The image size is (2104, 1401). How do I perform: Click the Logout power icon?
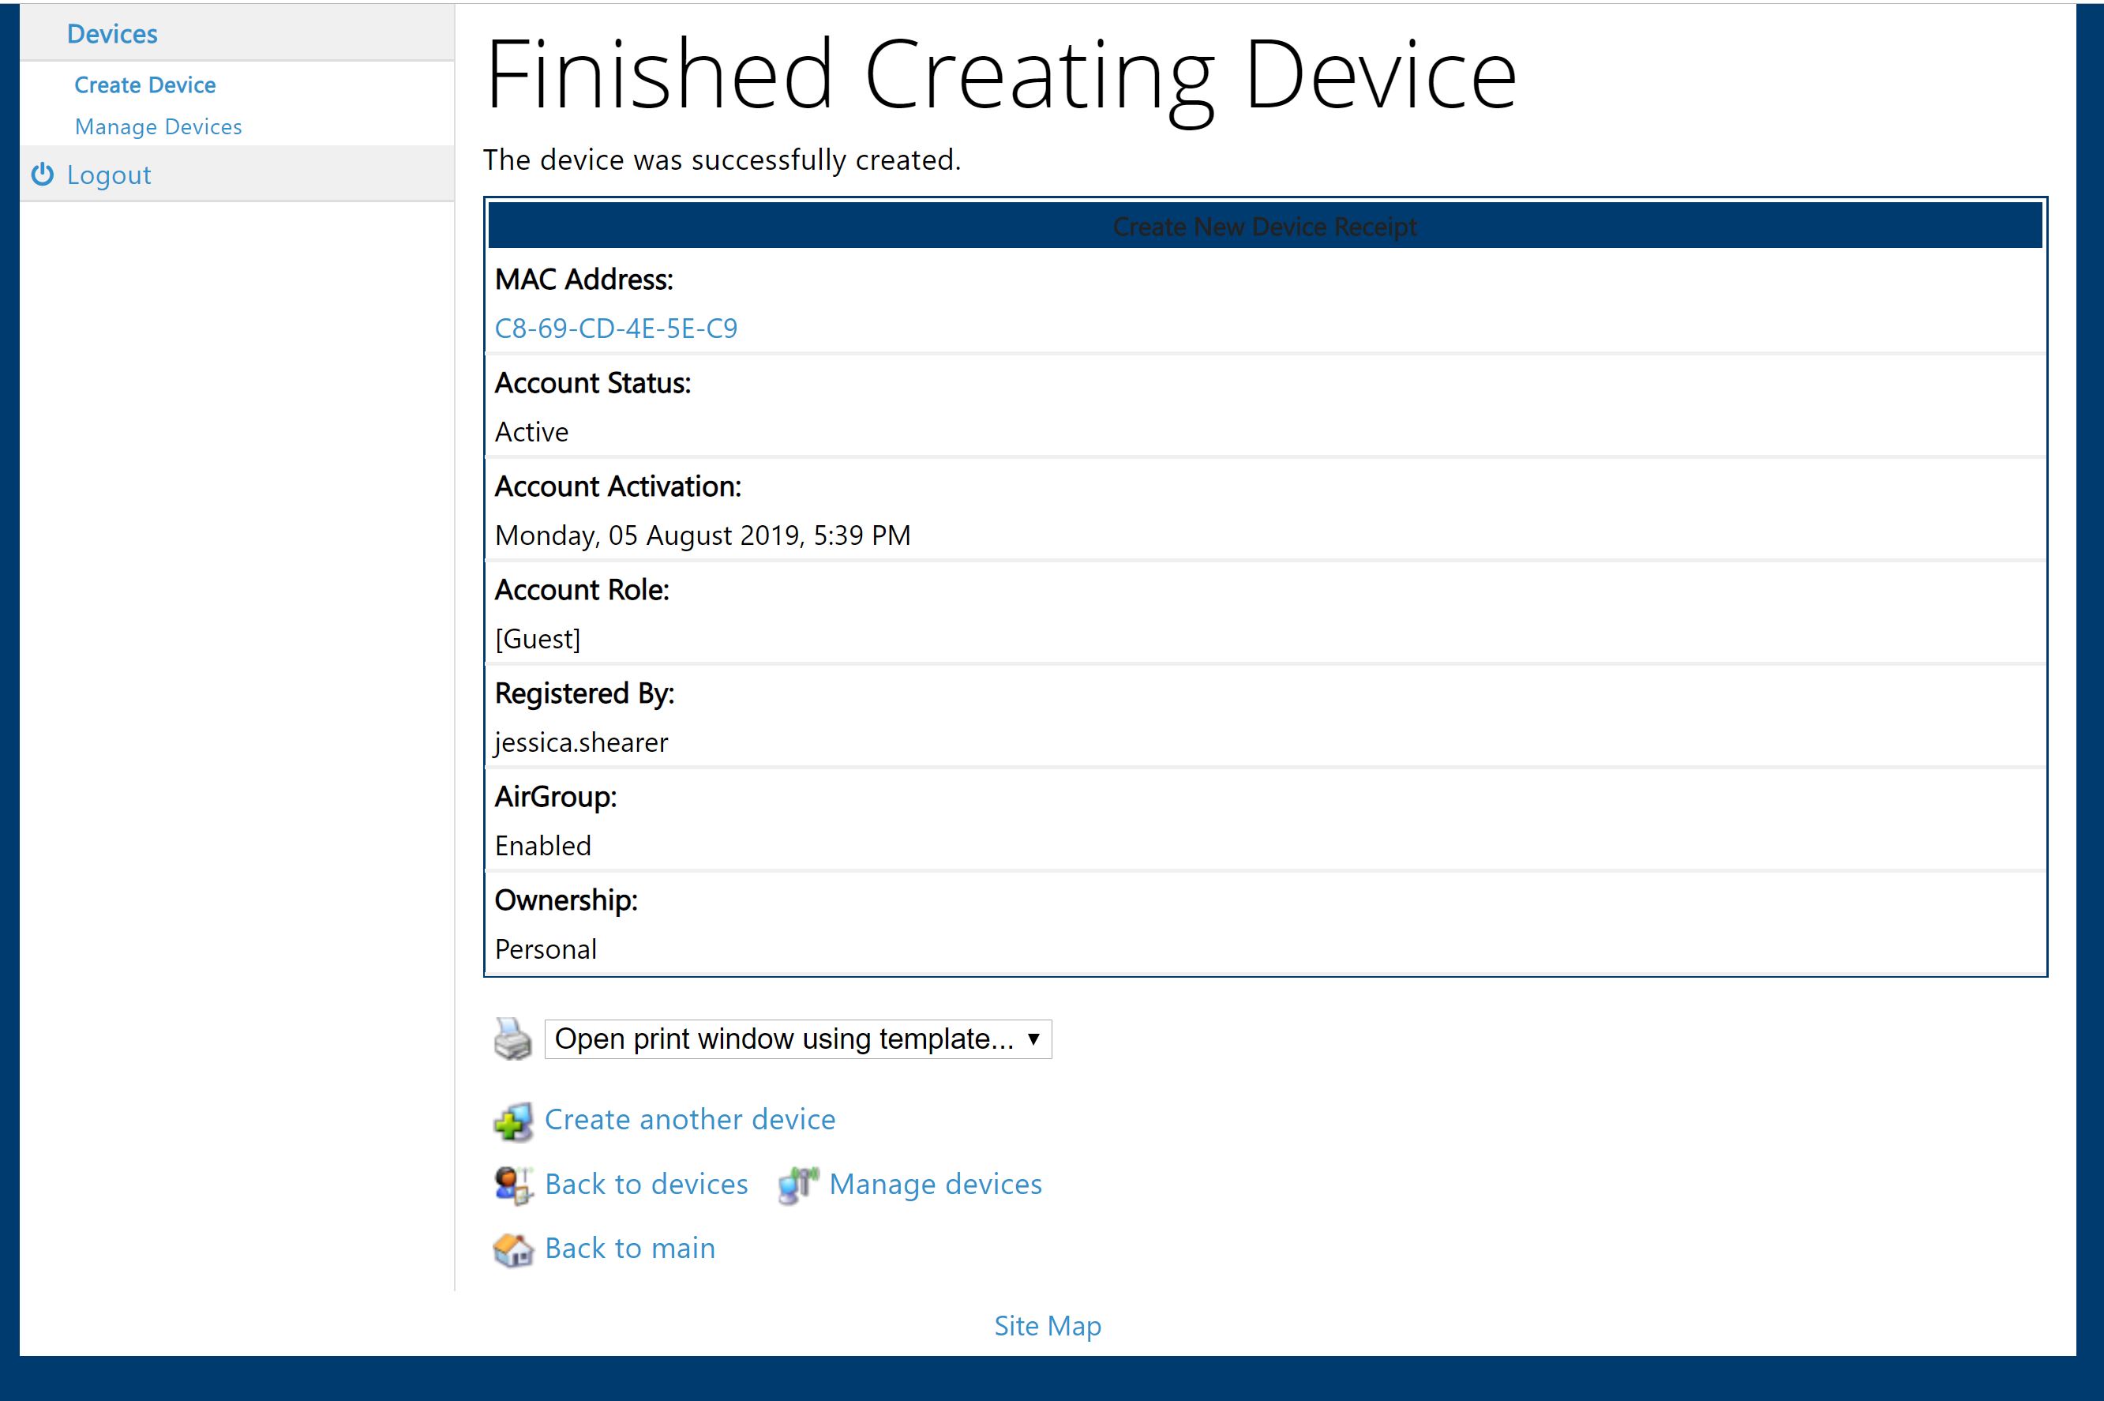pyautogui.click(x=42, y=175)
